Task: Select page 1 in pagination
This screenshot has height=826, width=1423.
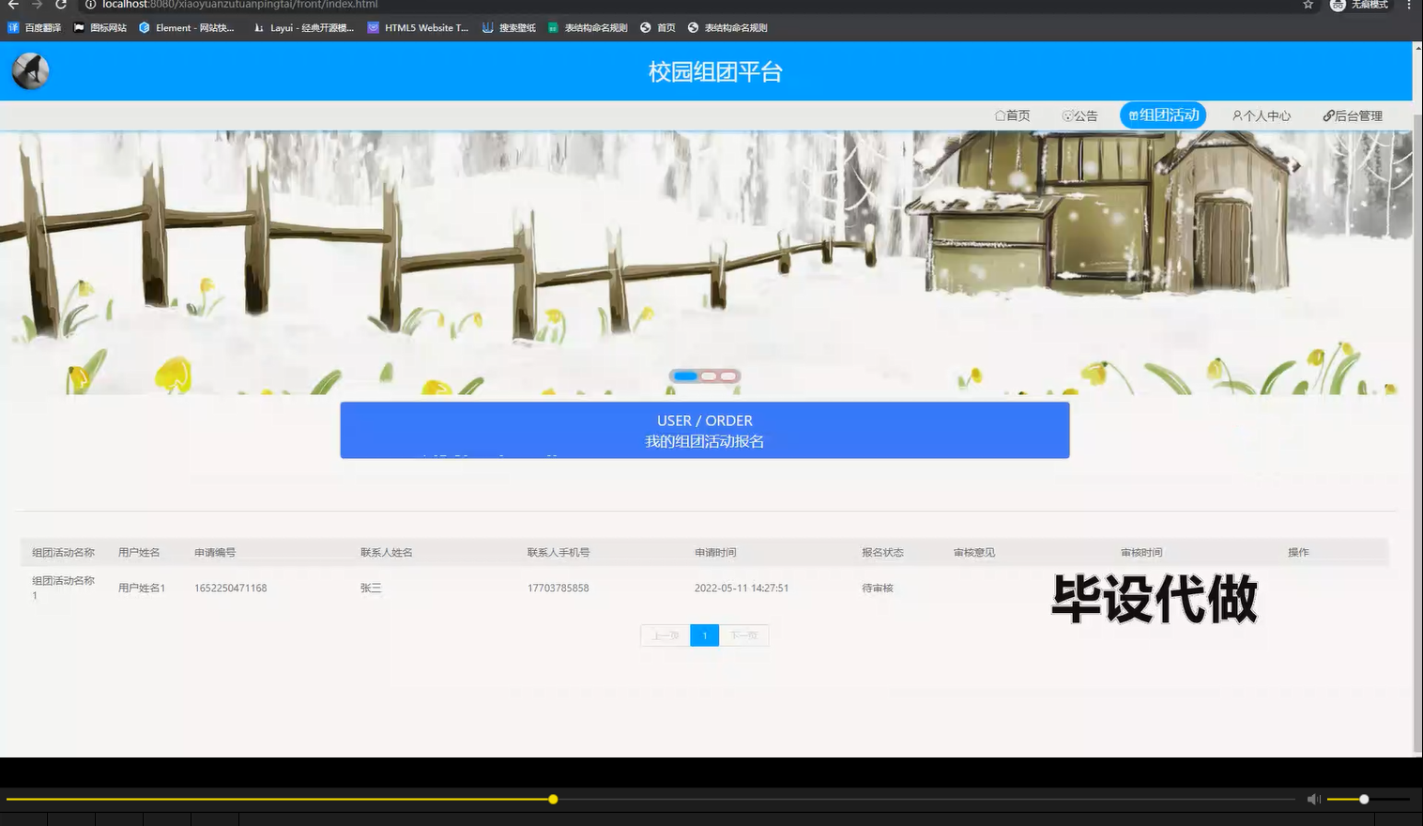Action: tap(704, 635)
